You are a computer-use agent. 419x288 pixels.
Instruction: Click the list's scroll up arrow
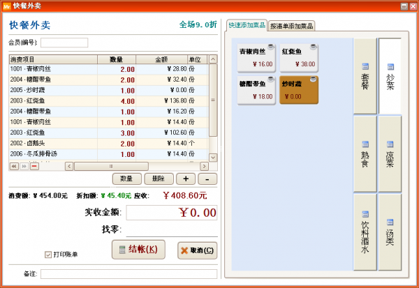(213, 59)
